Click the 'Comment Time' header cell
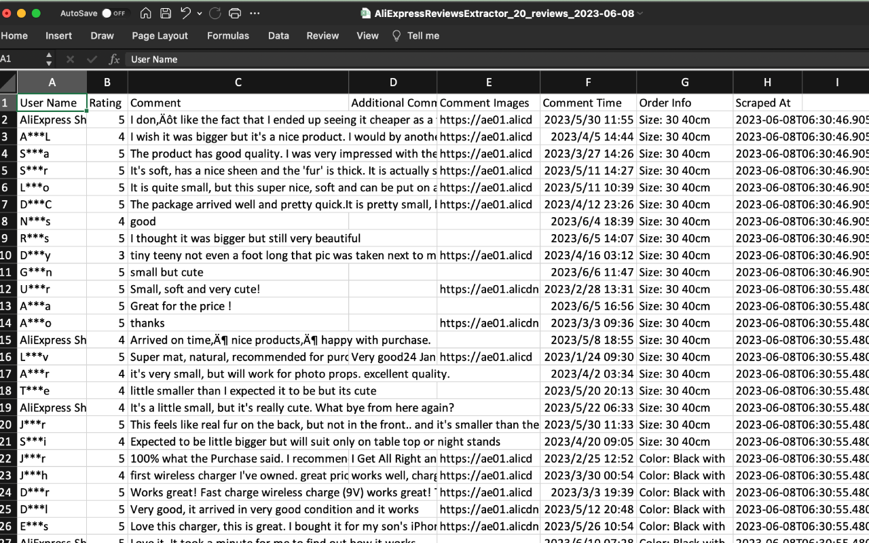 pos(589,102)
